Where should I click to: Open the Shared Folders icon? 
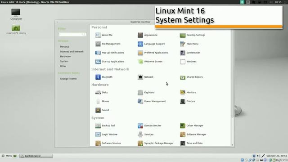coord(183,77)
